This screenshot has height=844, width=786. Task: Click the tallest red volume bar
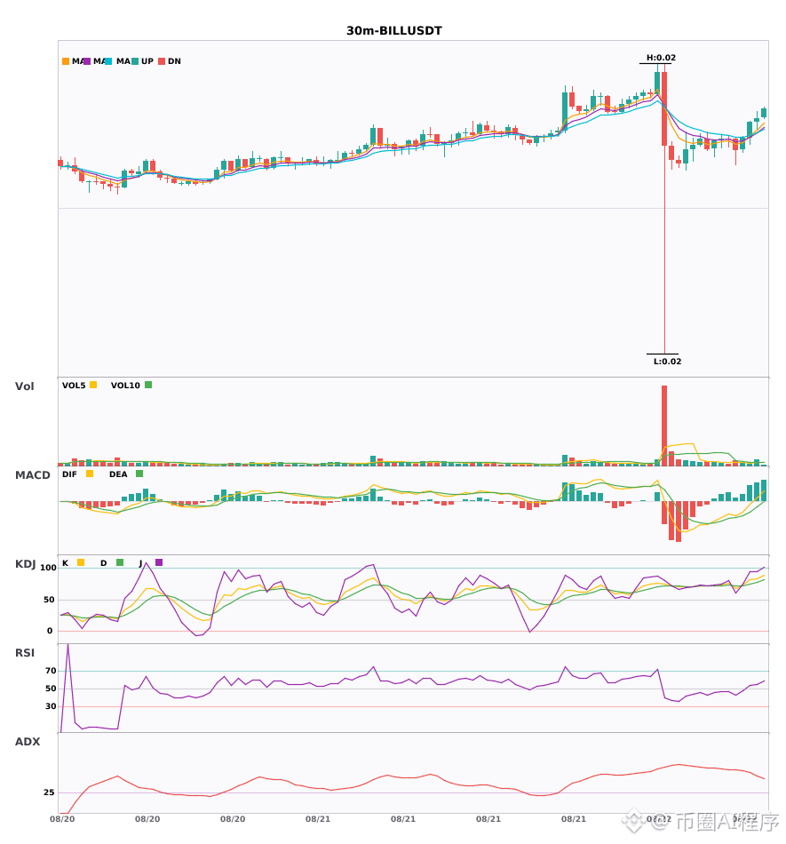point(664,426)
